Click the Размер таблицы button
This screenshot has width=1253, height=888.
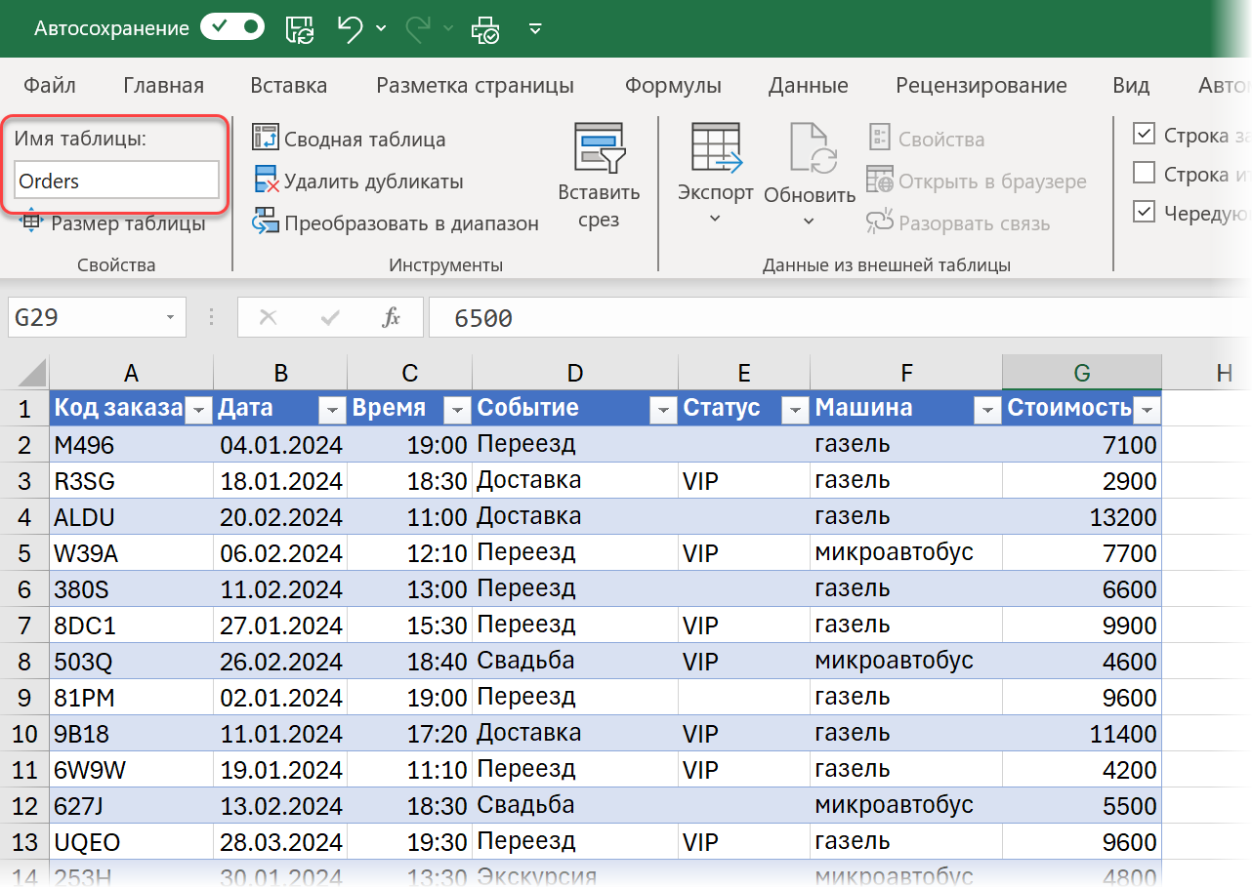tap(112, 223)
